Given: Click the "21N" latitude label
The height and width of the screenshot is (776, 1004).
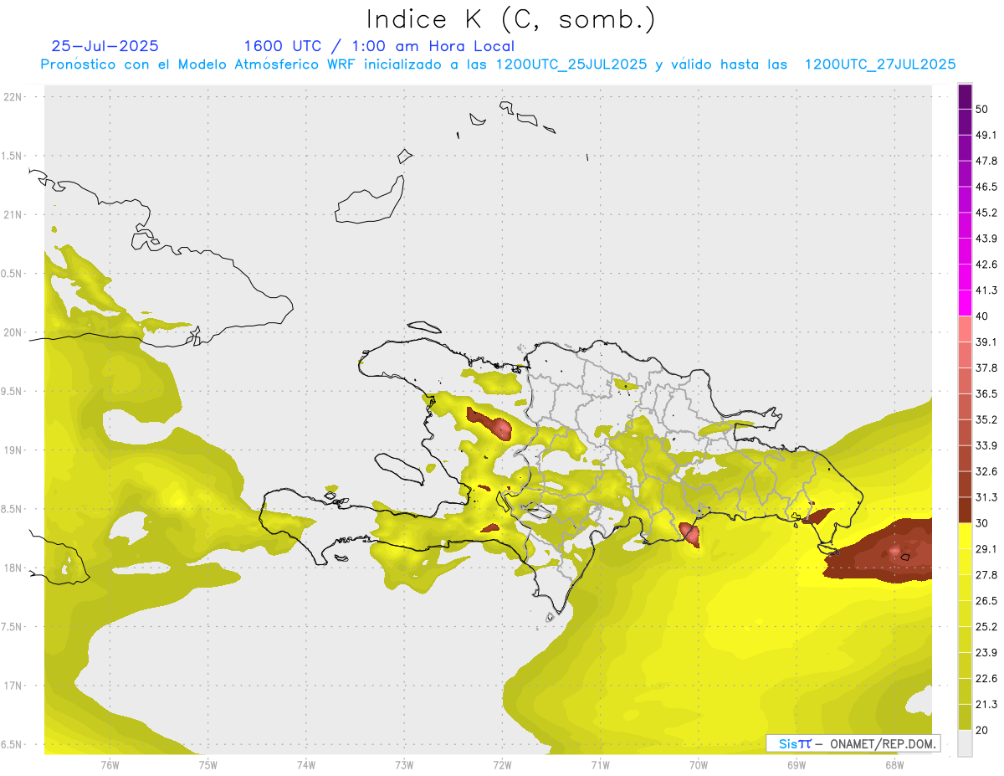Looking at the screenshot, I should 13,214.
